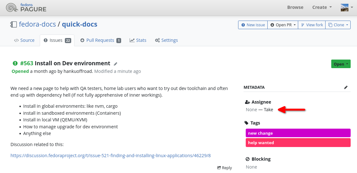Image resolution: width=357 pixels, height=173 pixels.
Task: Click the Assignee person icon
Action: (x=248, y=102)
